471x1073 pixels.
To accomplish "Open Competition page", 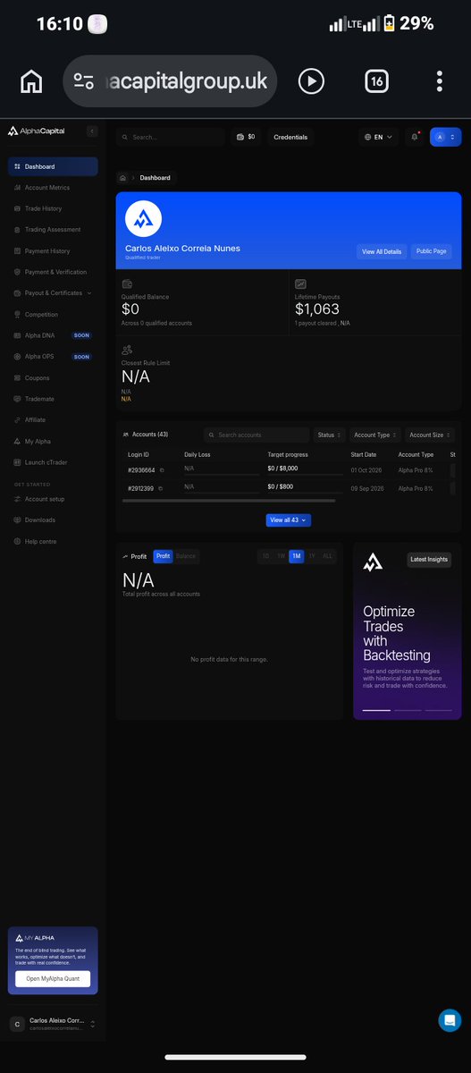I will [x=53, y=315].
